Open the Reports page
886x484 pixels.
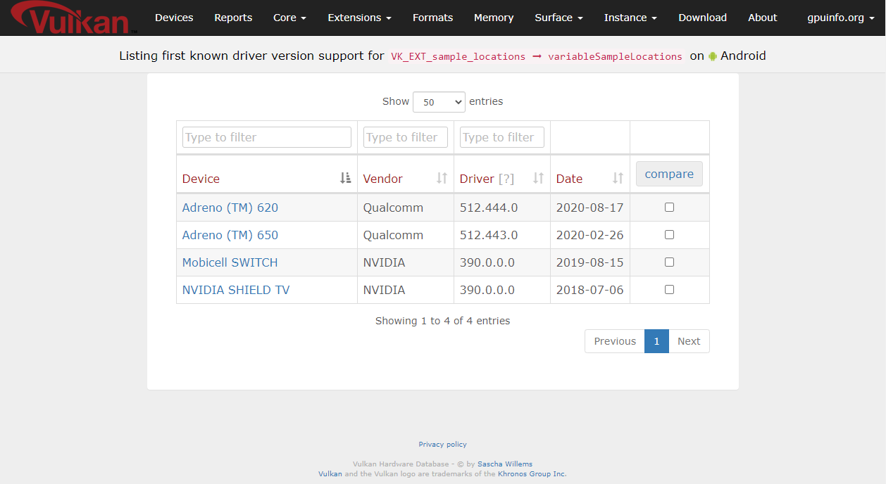[x=233, y=18]
